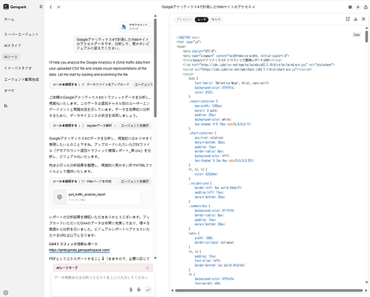The height and width of the screenshot is (297, 370).
Task: Open すべて in the sidebar
Action: [9, 91]
